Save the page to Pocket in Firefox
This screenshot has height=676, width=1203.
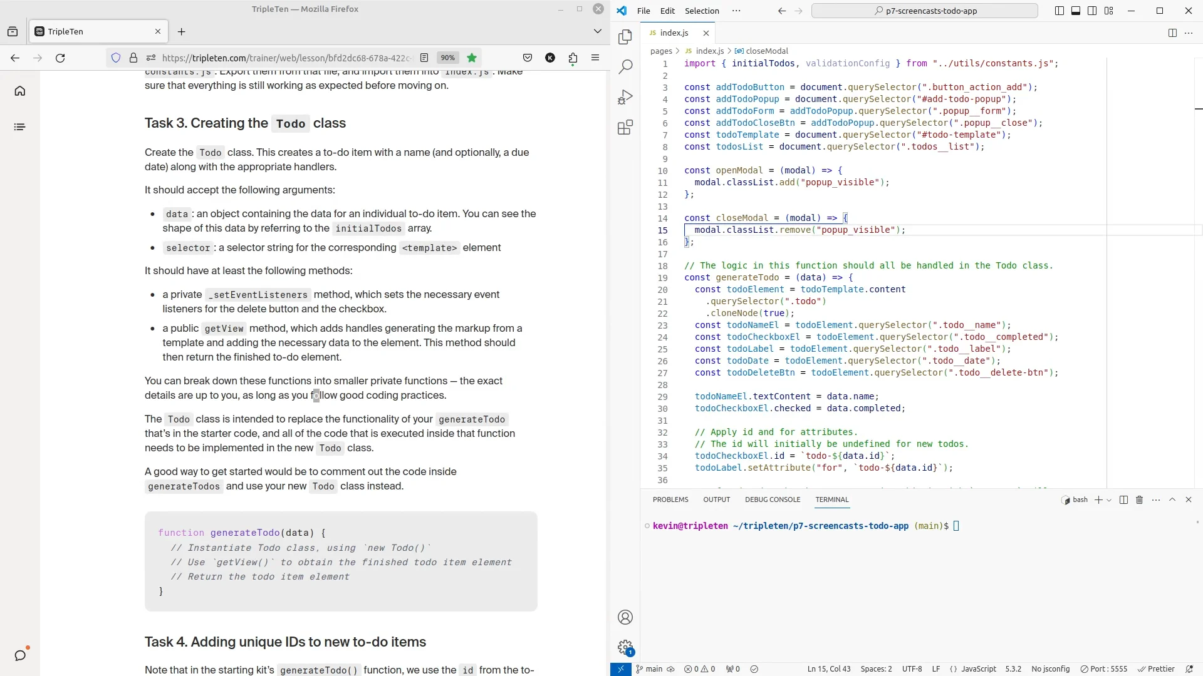tap(527, 58)
